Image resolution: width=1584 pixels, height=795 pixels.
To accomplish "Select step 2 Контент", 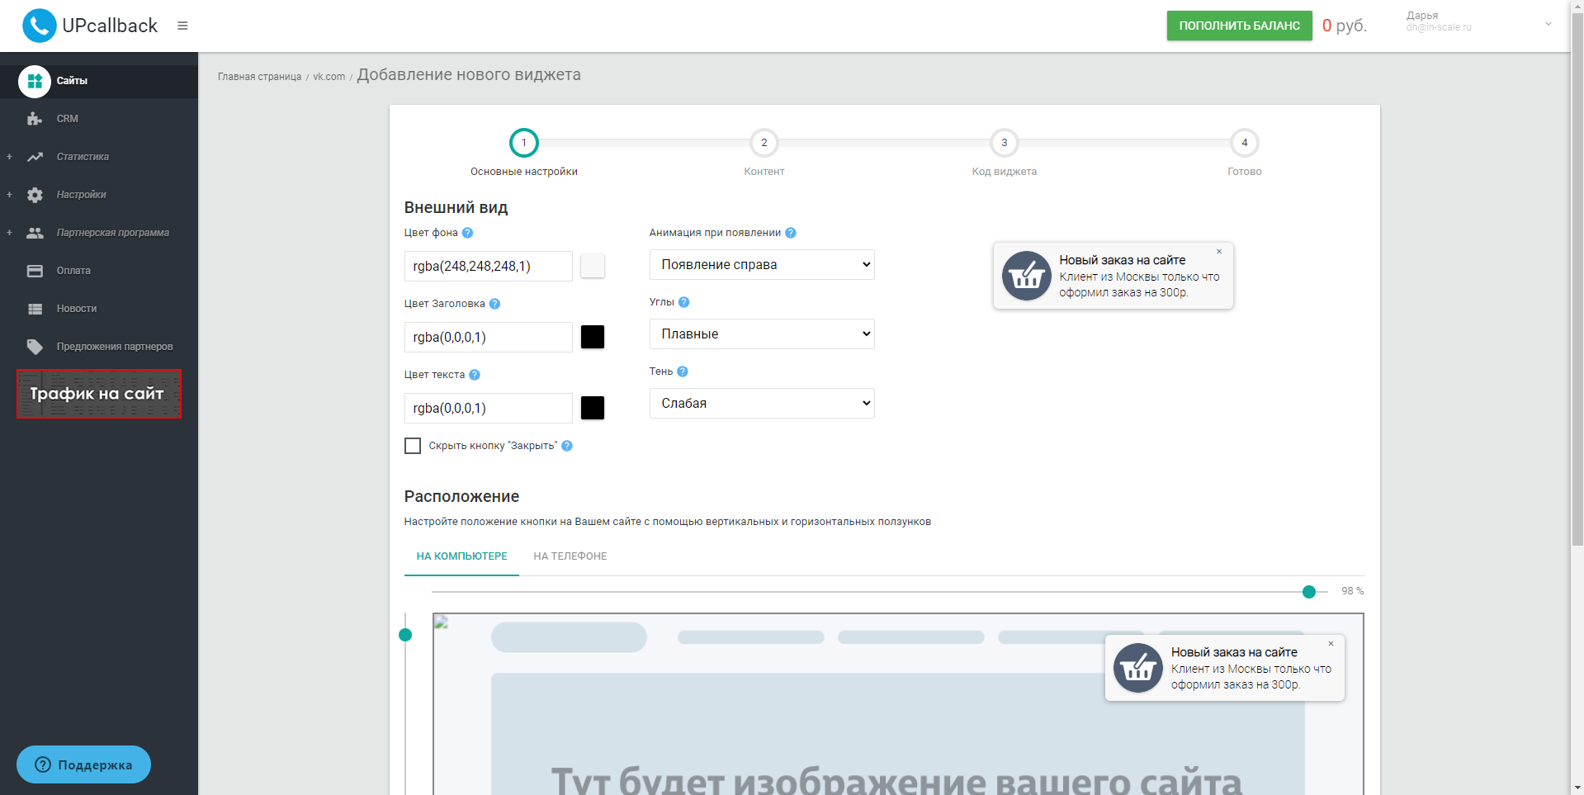I will [x=764, y=143].
